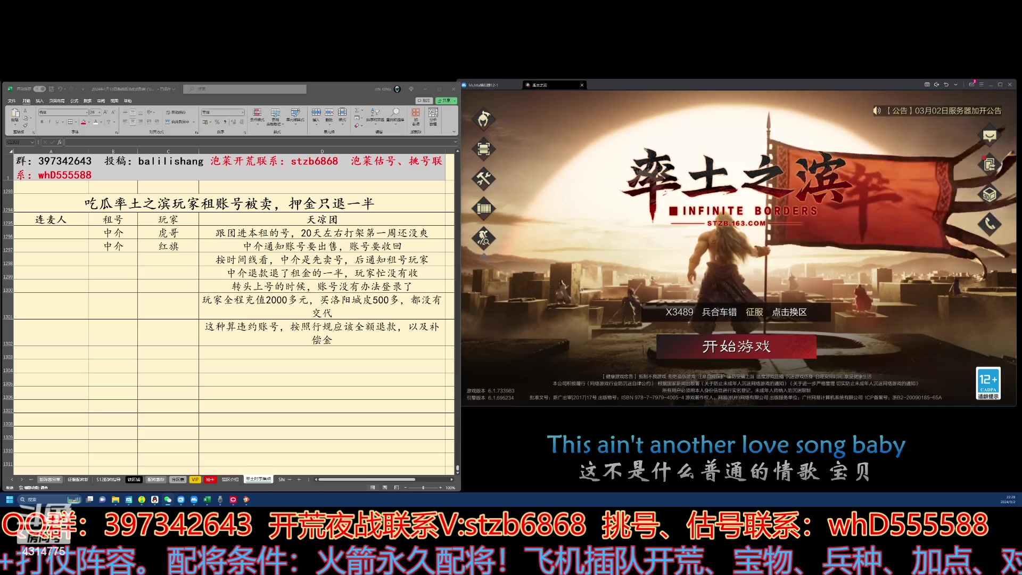
Task: Open the message bubble icon in game
Action: tap(990, 135)
